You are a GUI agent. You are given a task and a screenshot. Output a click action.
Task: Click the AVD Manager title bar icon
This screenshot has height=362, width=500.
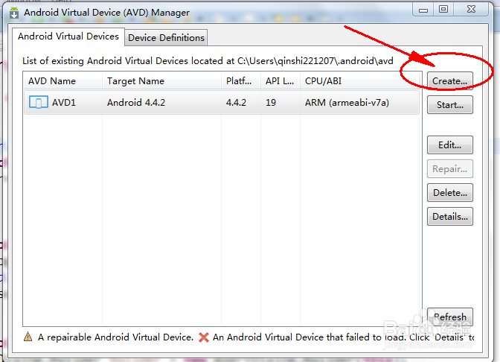click(x=14, y=13)
